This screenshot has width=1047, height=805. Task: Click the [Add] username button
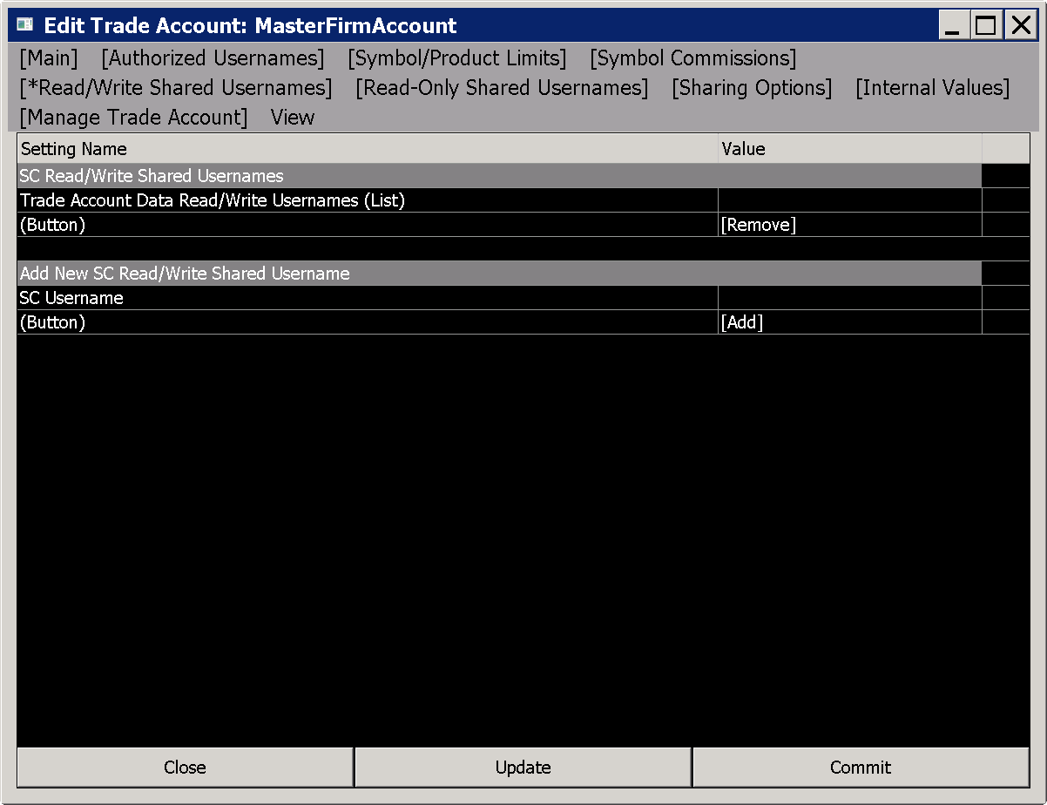tap(742, 322)
